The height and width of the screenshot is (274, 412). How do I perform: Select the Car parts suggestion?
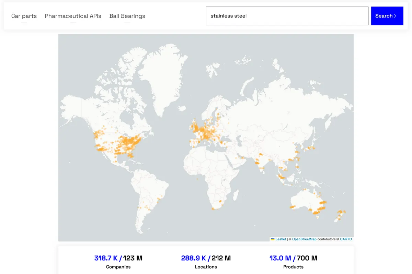[x=24, y=16]
